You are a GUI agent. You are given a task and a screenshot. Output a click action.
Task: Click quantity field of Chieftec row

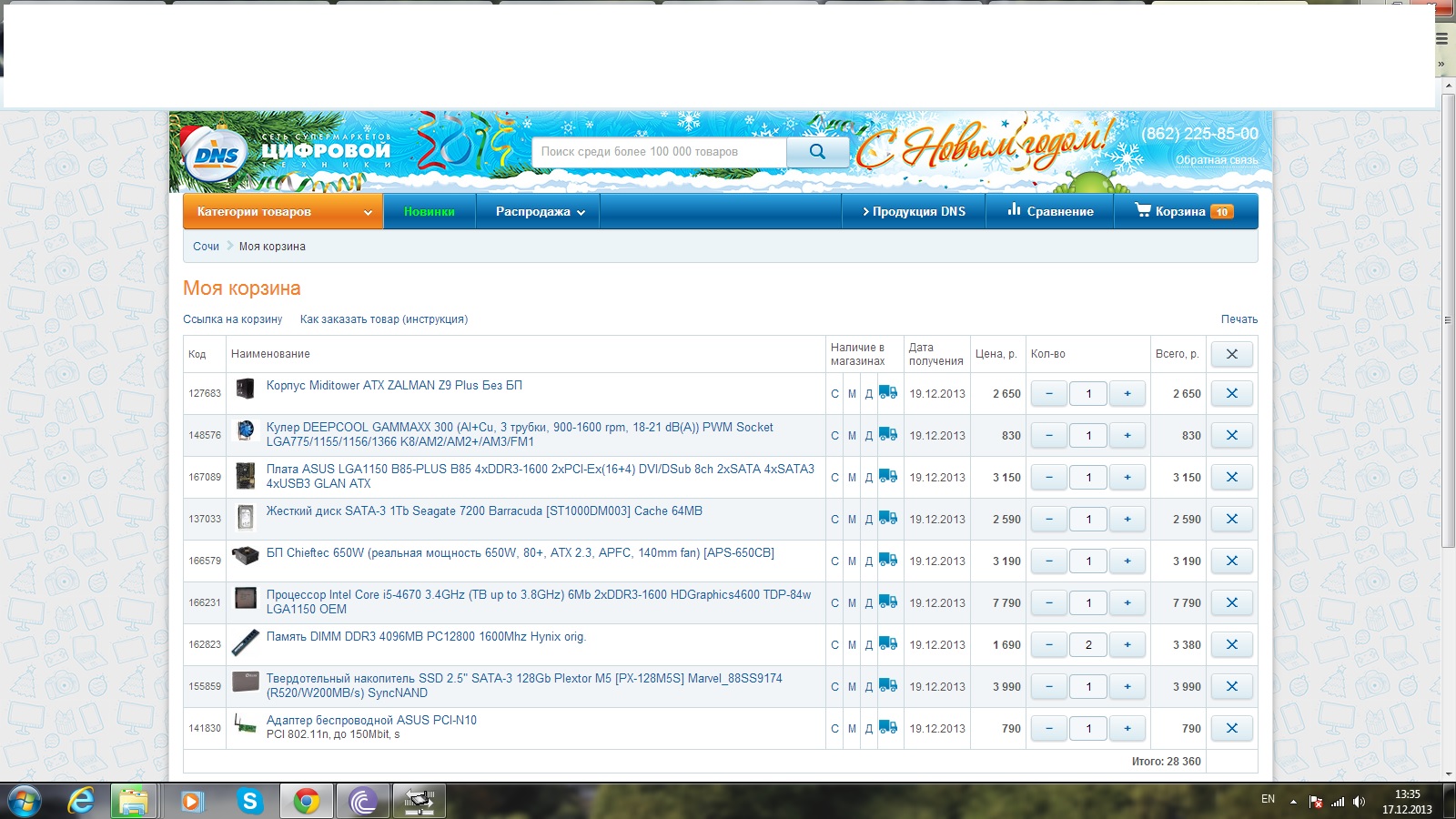1088,561
